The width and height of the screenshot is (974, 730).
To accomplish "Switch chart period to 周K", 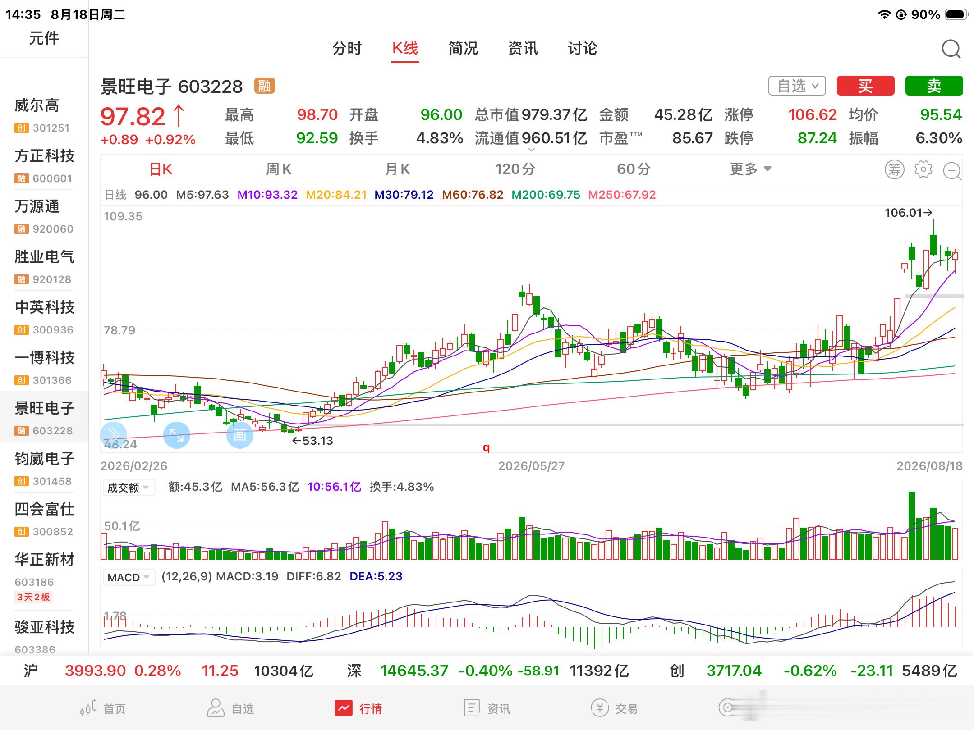I will [x=278, y=169].
